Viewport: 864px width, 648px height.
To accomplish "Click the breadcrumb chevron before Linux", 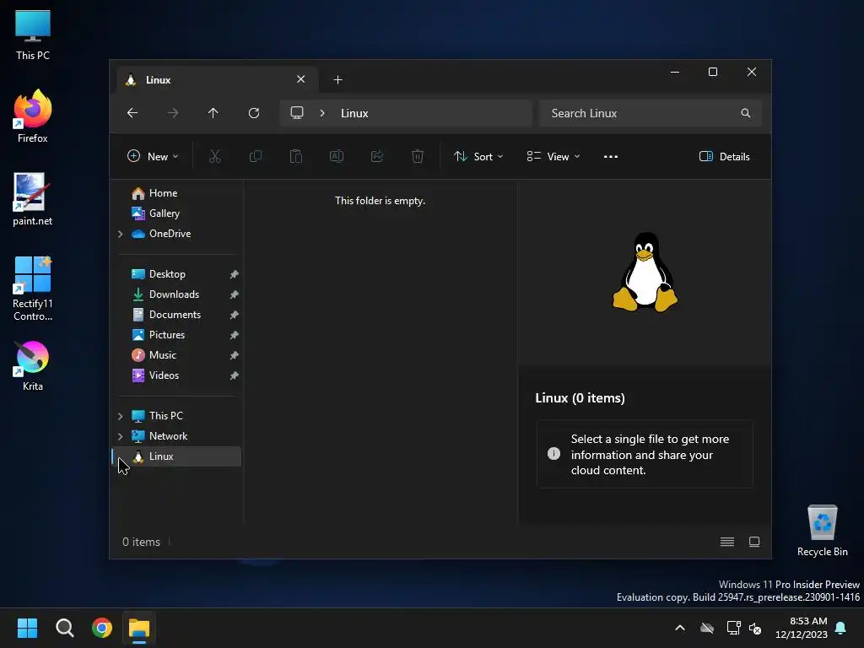I will pyautogui.click(x=322, y=113).
